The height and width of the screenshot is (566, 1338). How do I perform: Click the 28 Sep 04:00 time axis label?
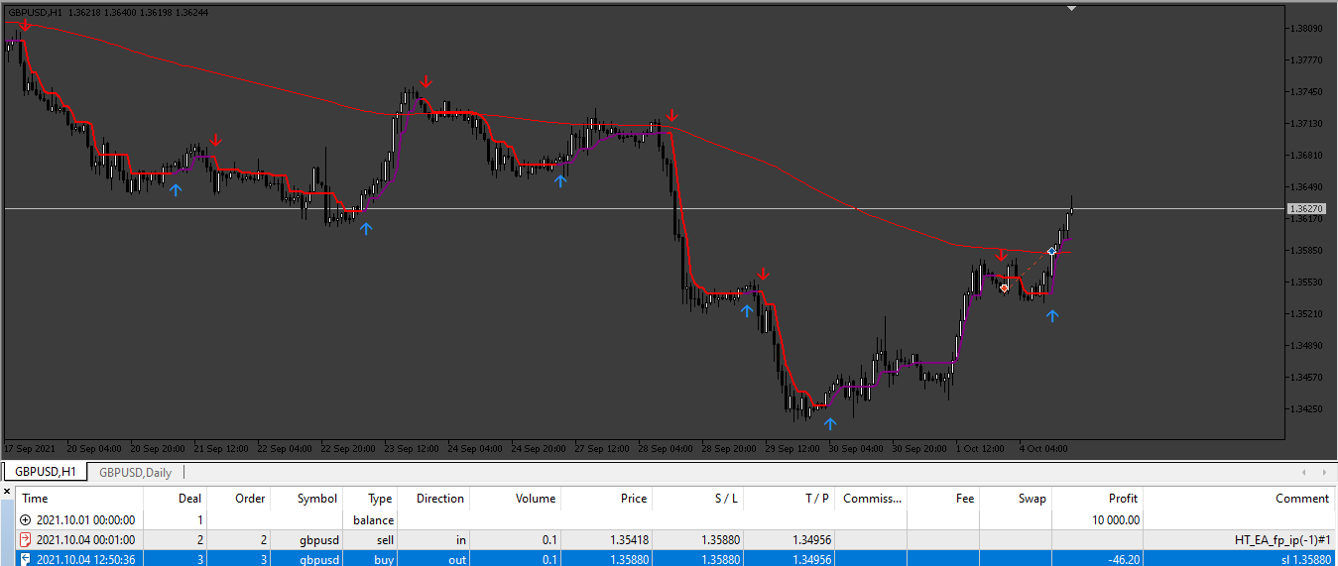664,448
